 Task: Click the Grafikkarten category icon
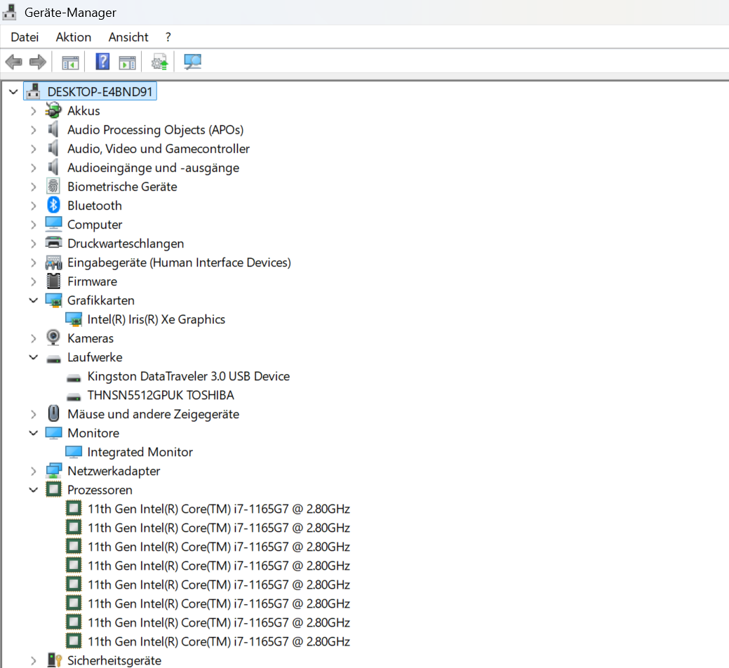[x=53, y=300]
